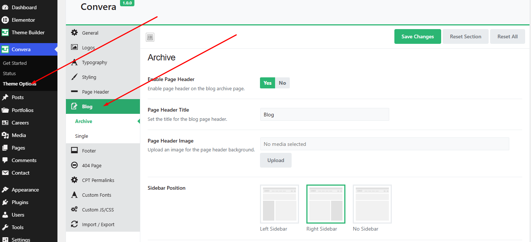Click the General gear icon

coord(74,32)
